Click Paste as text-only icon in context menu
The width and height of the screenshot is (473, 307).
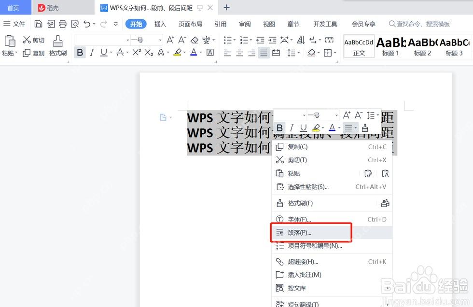(385, 173)
